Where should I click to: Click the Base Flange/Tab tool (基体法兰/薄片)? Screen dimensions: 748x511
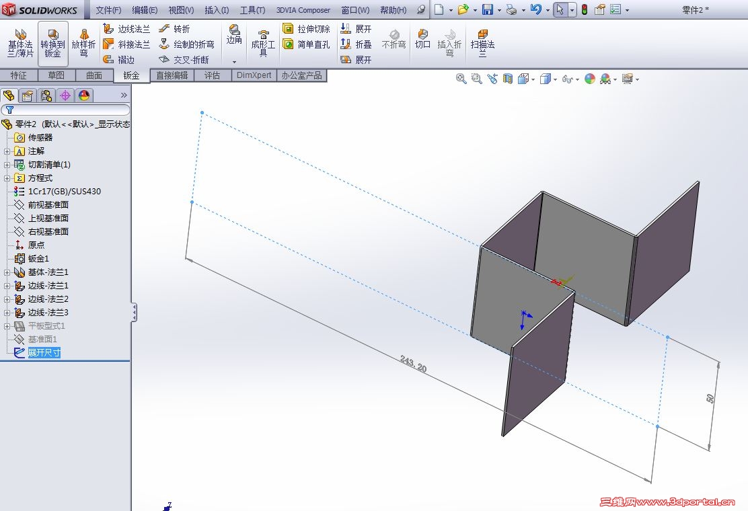20,43
